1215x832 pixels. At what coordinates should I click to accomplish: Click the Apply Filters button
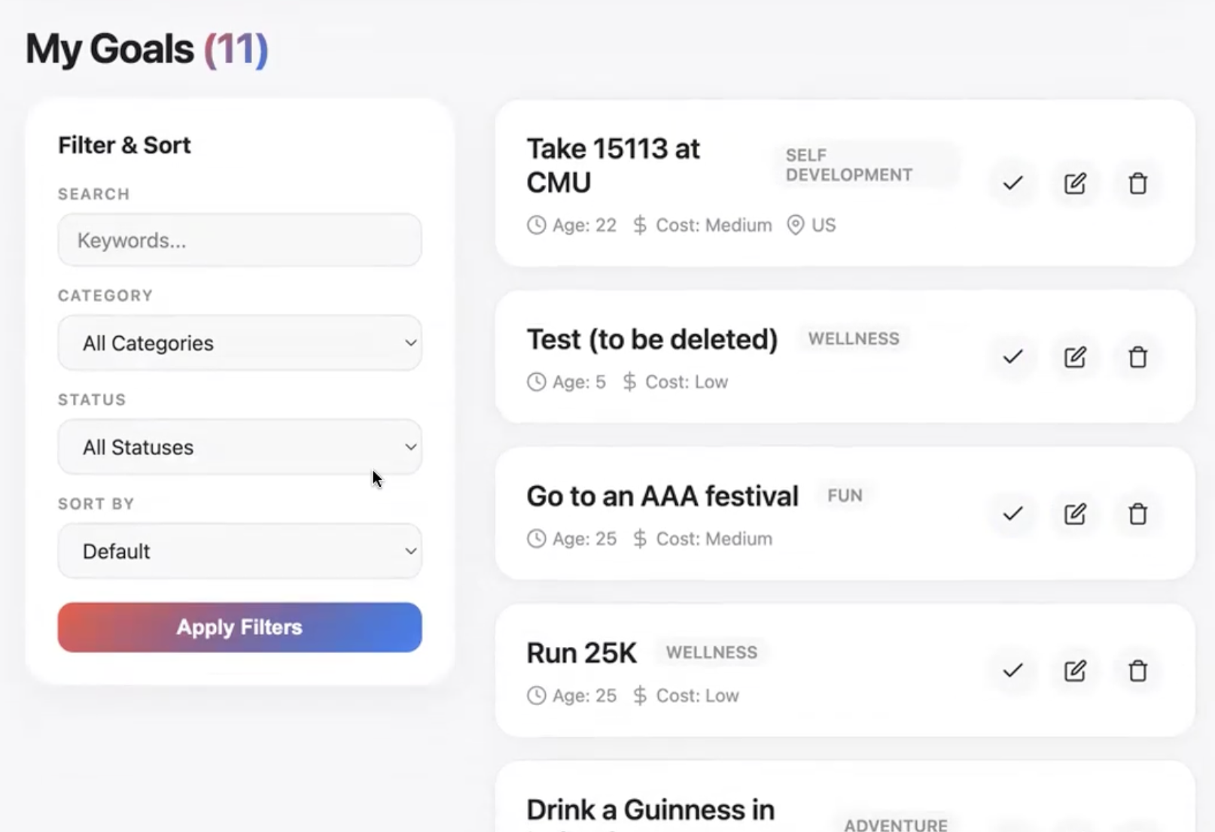pos(239,627)
